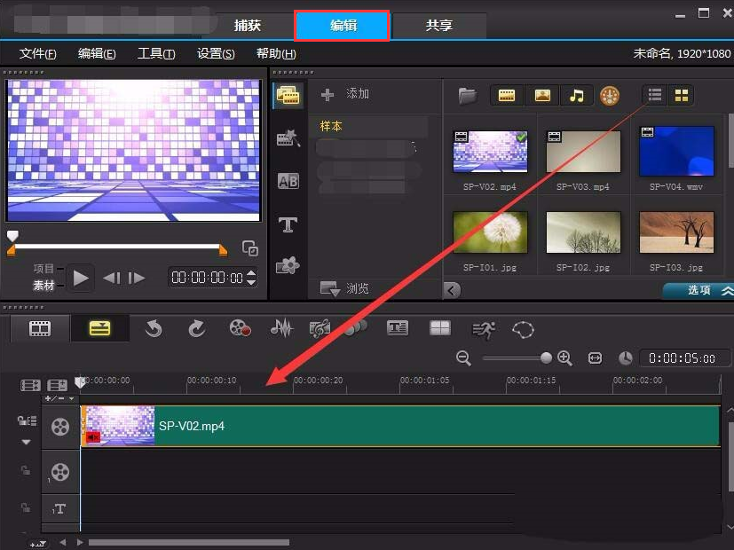Open the library sort options icon

pos(610,96)
